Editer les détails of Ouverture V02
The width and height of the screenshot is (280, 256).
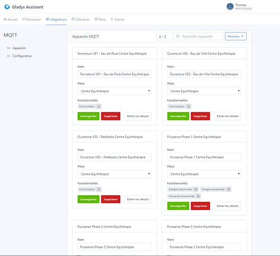pyautogui.click(x=228, y=116)
